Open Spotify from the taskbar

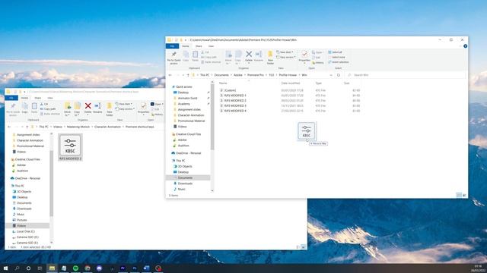(x=76, y=268)
